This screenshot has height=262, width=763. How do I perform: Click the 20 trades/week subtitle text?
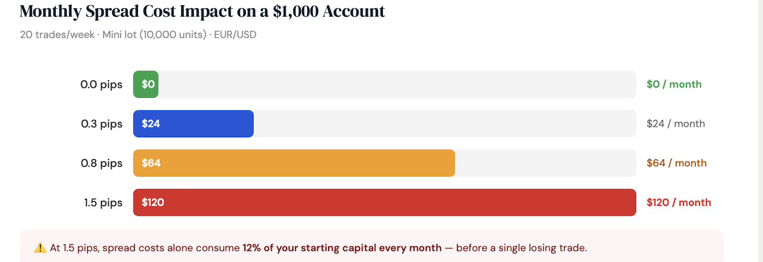pyautogui.click(x=138, y=35)
